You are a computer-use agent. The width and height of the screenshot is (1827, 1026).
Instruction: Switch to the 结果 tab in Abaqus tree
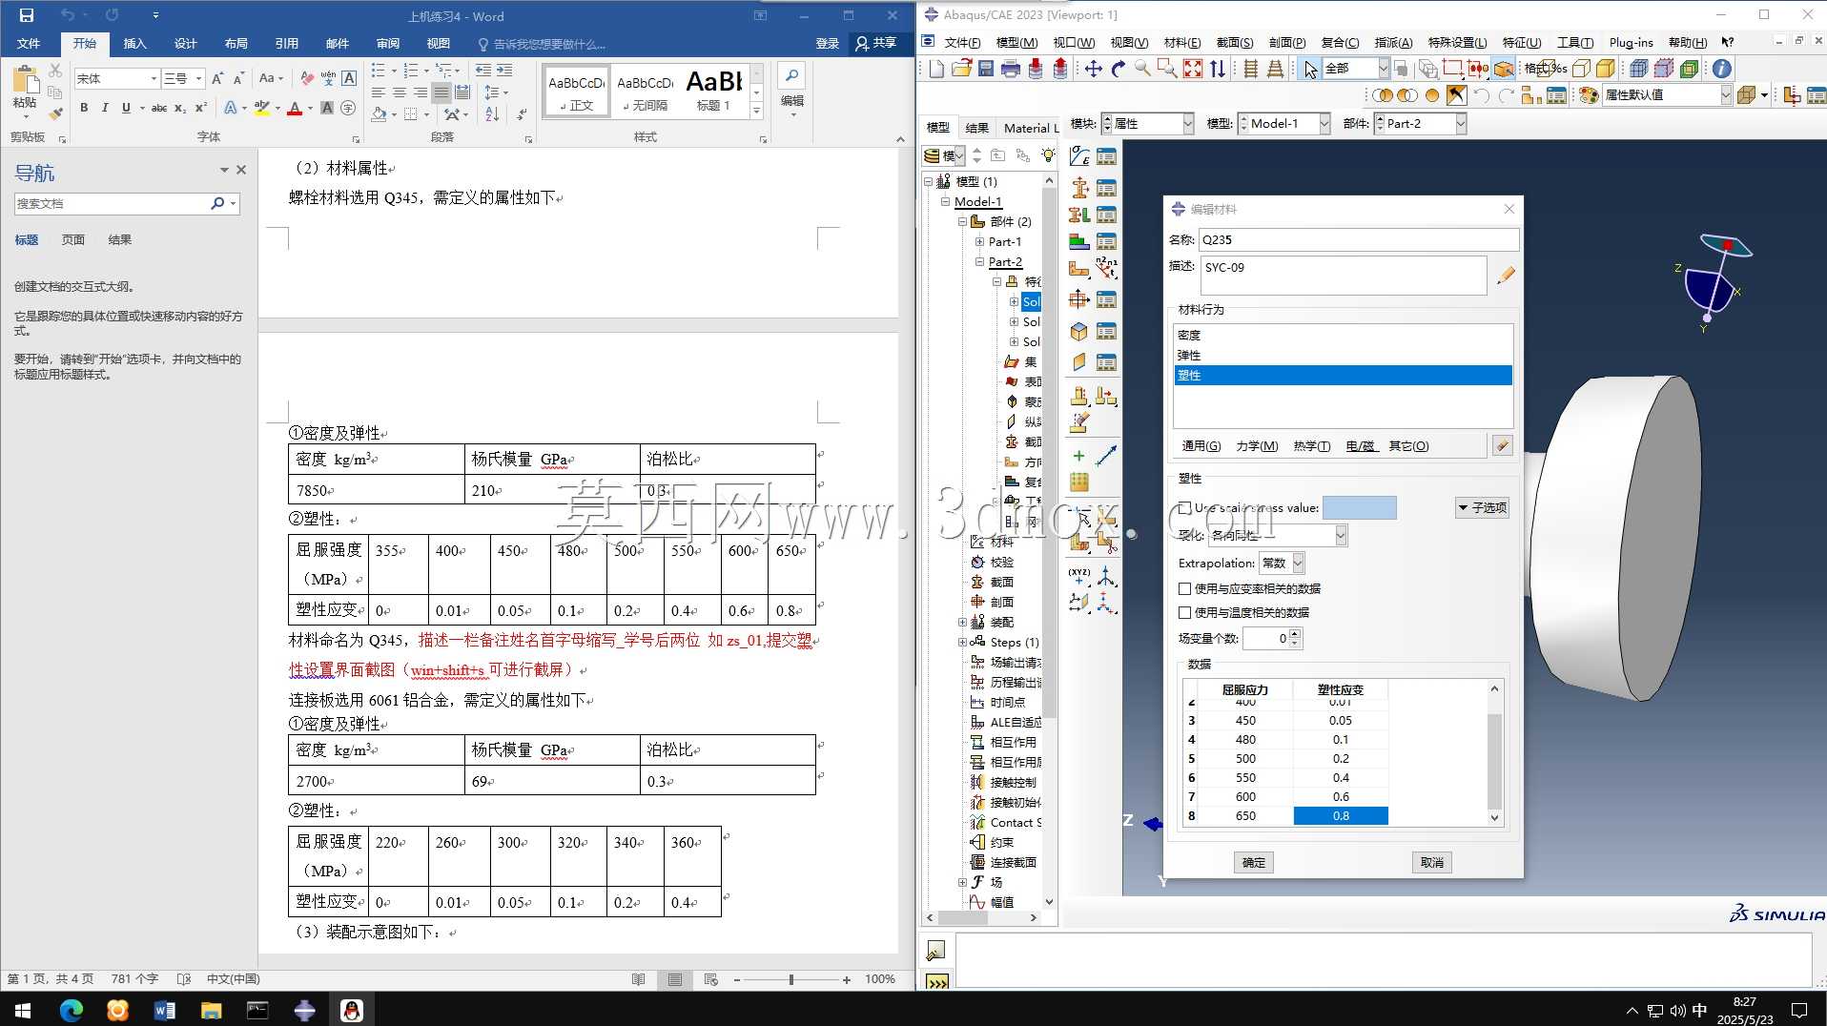pos(977,128)
